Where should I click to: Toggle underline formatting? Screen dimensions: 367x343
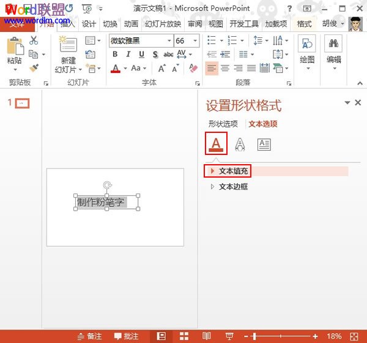141,55
